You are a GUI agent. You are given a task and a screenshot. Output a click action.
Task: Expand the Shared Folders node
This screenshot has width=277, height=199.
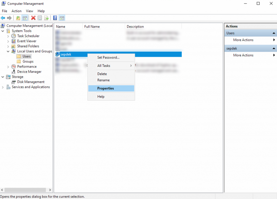pyautogui.click(x=8, y=46)
